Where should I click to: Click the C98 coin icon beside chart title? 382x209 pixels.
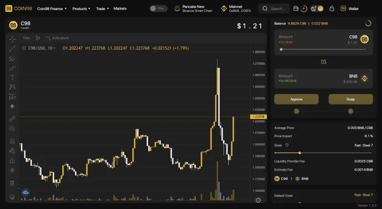(13, 25)
